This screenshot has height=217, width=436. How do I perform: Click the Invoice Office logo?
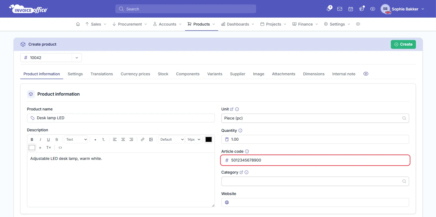pos(29,9)
